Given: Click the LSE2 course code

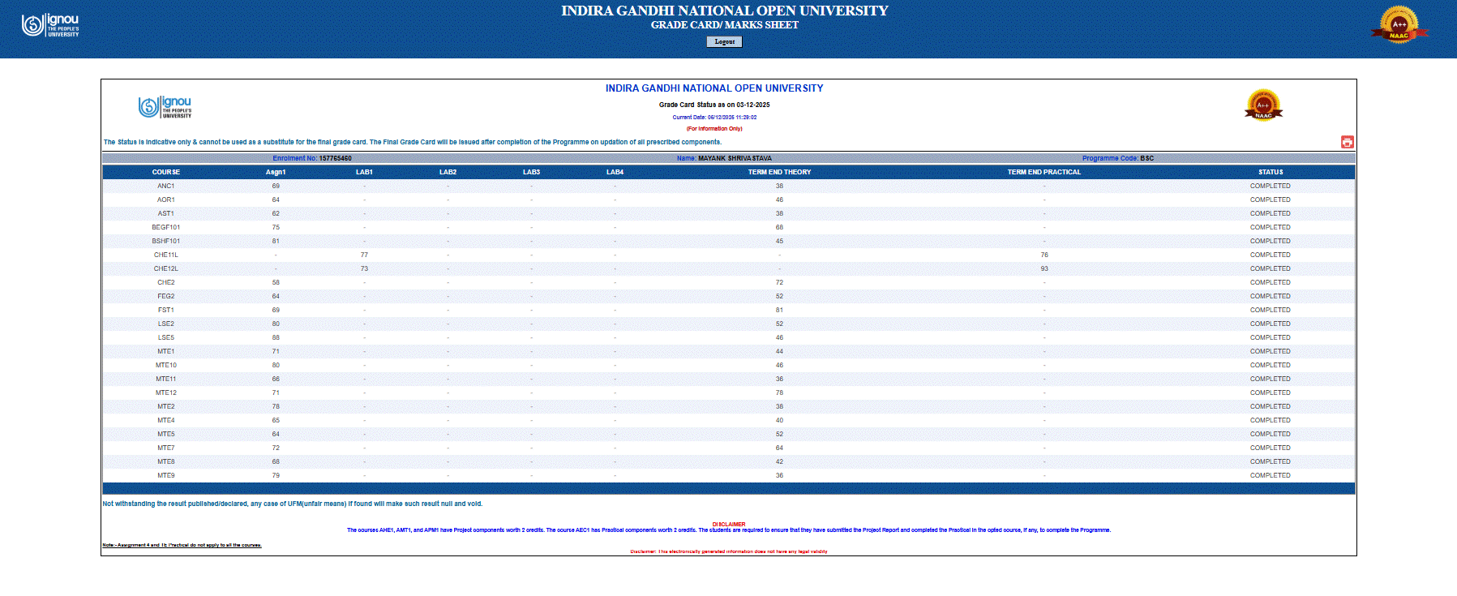Looking at the screenshot, I should (x=166, y=324).
